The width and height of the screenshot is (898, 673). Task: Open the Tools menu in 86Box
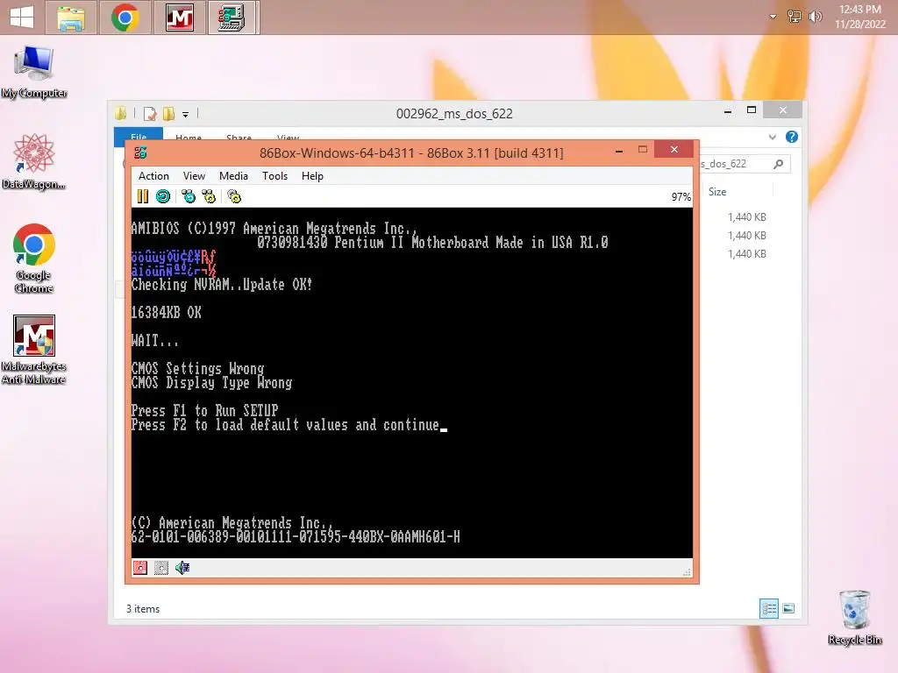[x=274, y=175]
